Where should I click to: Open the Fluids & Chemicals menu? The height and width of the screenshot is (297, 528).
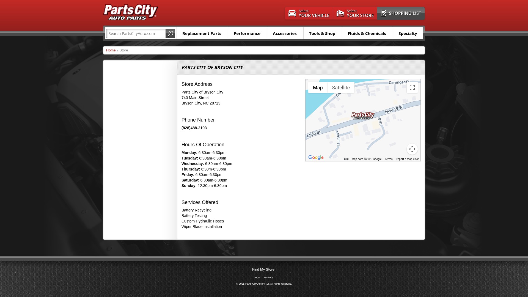(367, 33)
